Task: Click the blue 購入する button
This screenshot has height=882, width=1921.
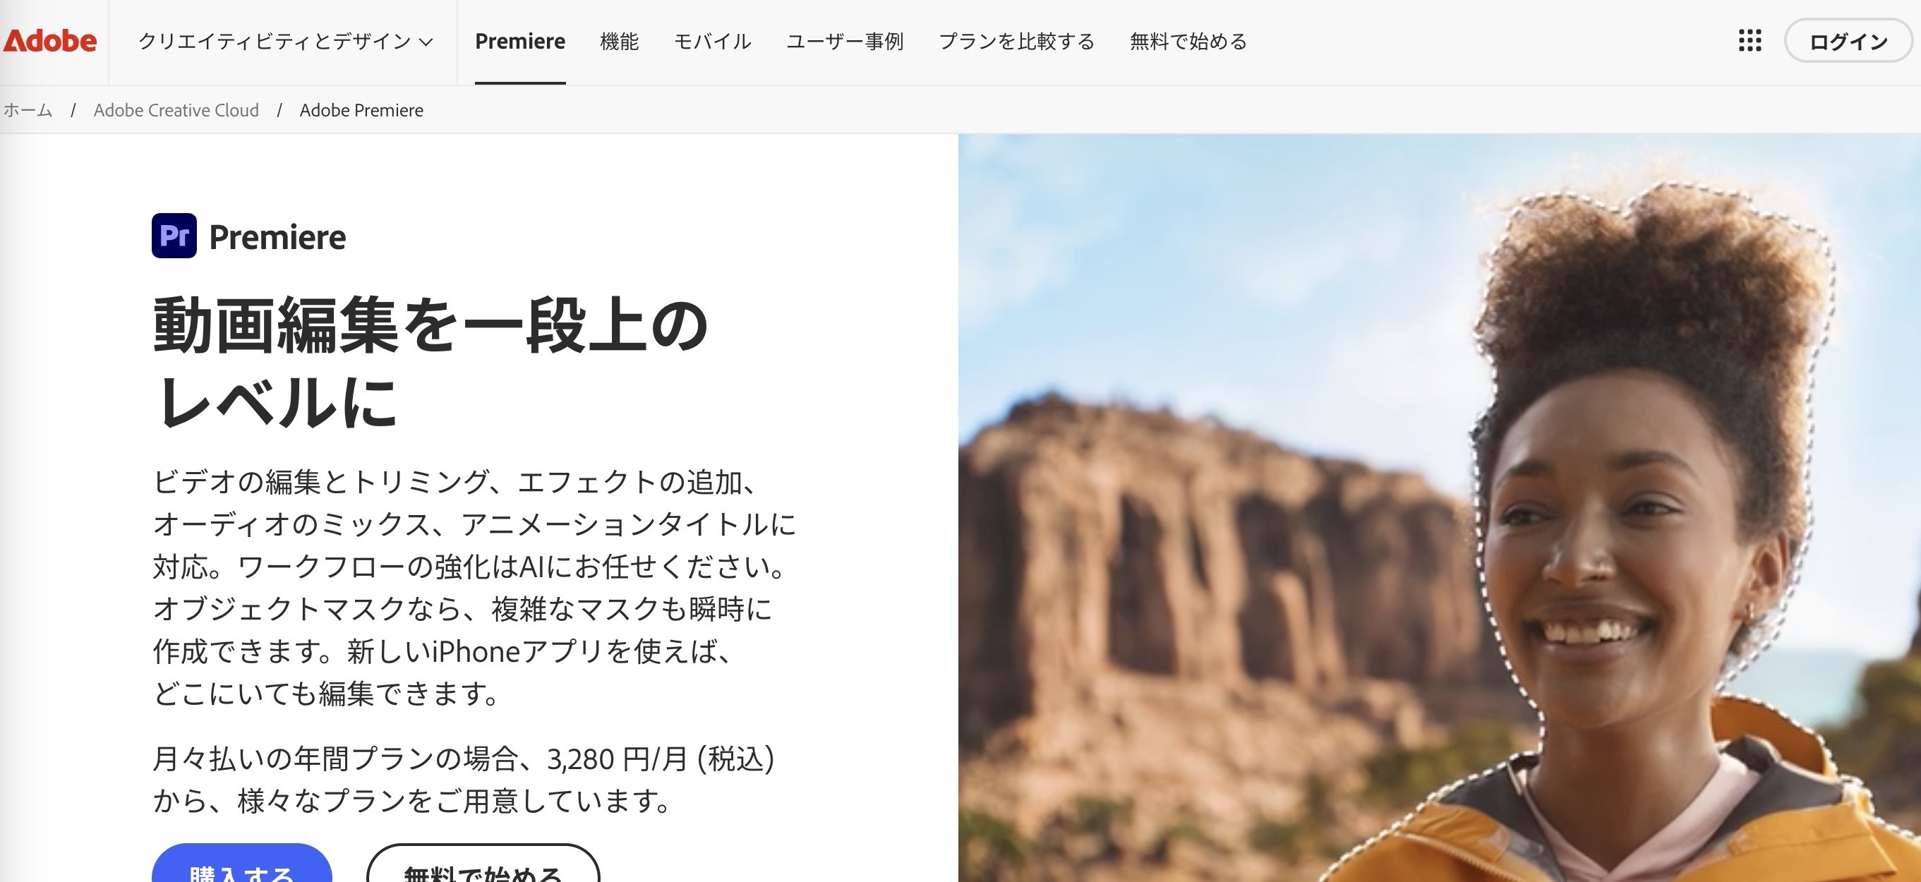Action: pyautogui.click(x=241, y=865)
